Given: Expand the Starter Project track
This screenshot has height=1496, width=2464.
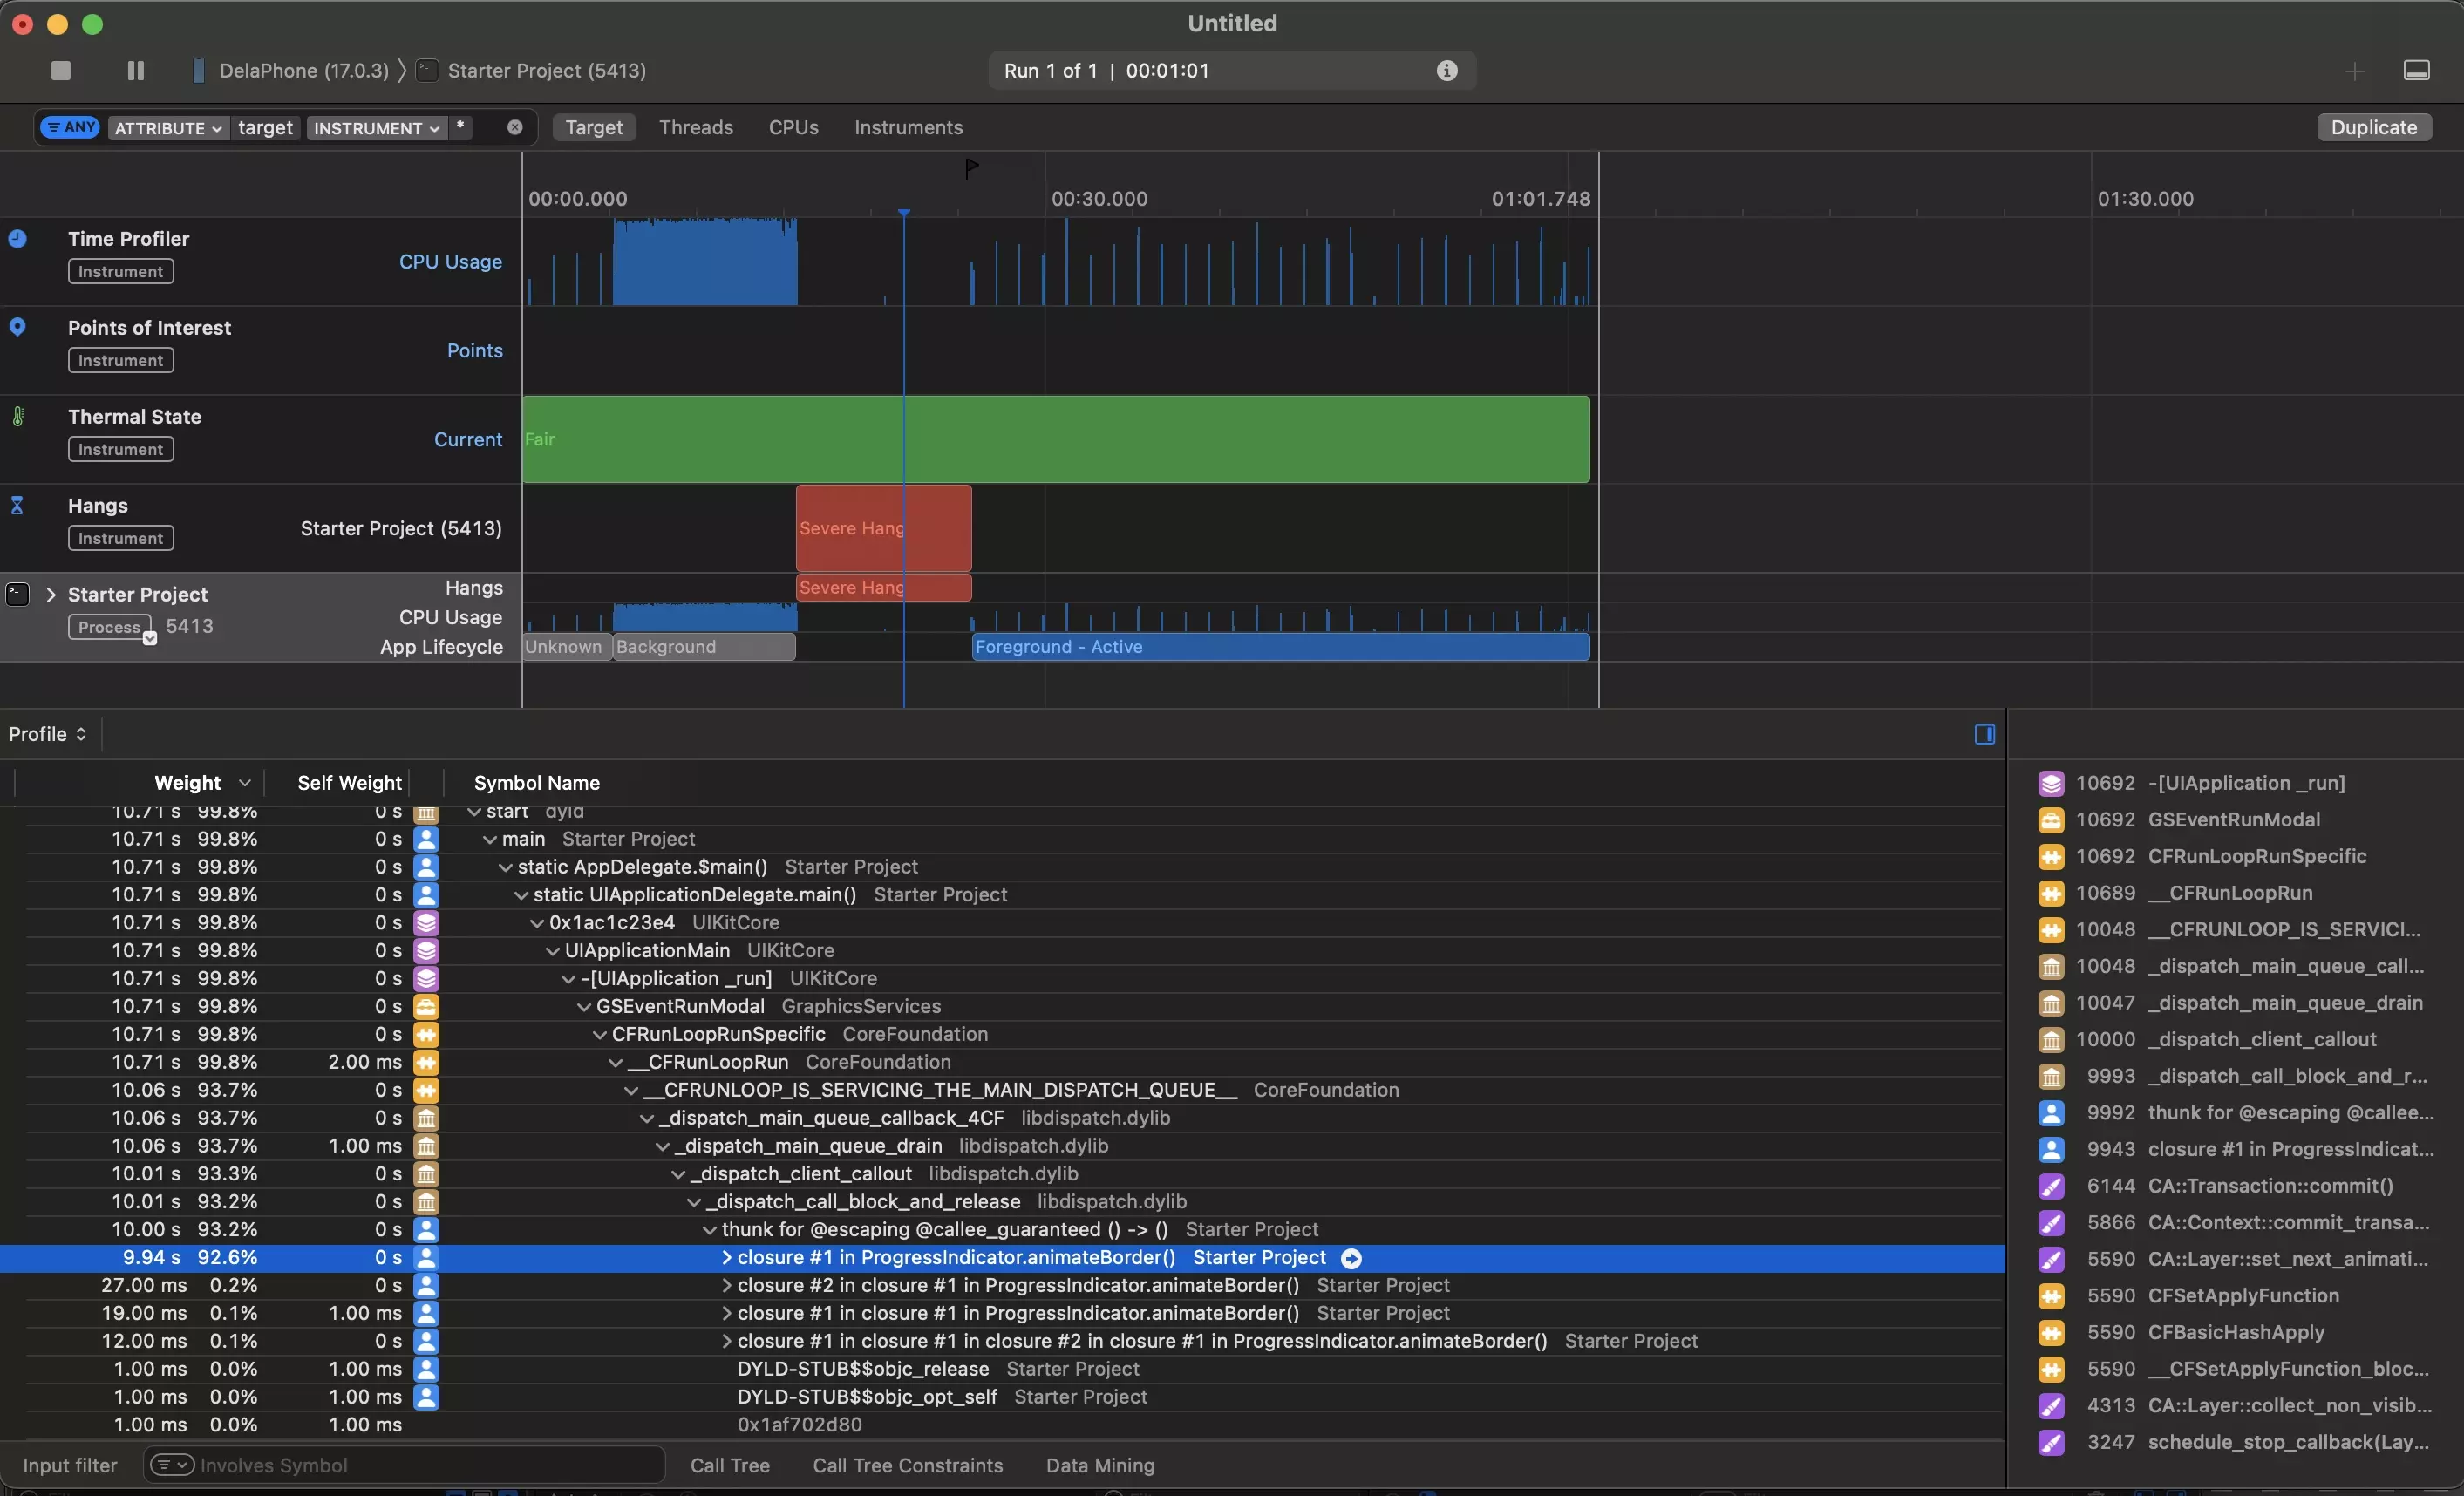Looking at the screenshot, I should (51, 595).
